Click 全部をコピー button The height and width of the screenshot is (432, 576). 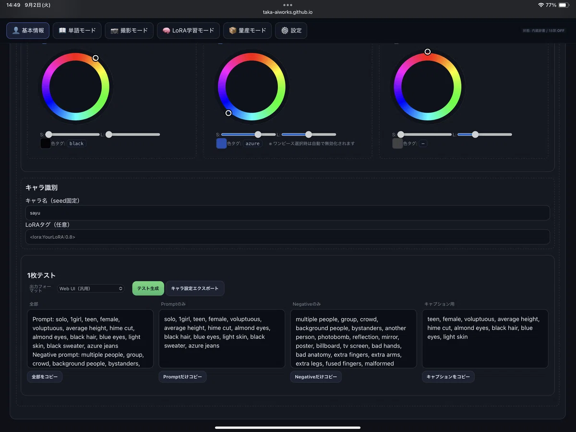click(45, 377)
